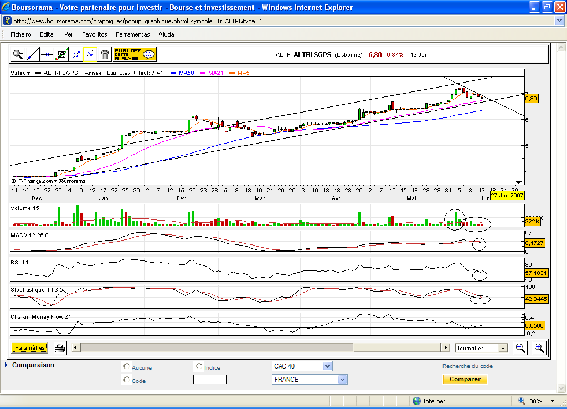567x409 pixels.
Task: Select the parallel line tool
Action: 90,55
